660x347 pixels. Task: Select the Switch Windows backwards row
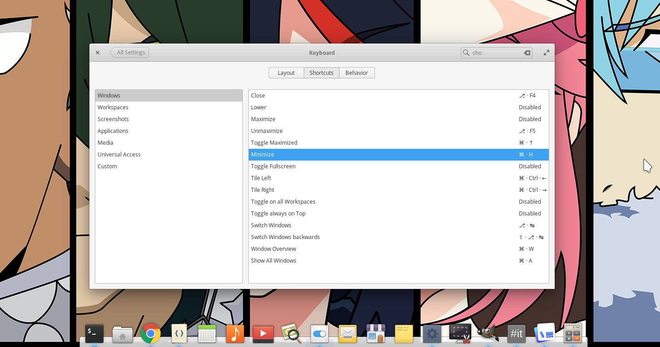(399, 237)
